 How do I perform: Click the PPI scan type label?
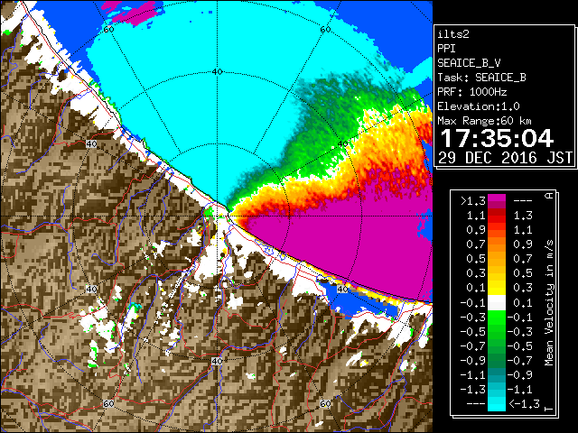coord(446,49)
